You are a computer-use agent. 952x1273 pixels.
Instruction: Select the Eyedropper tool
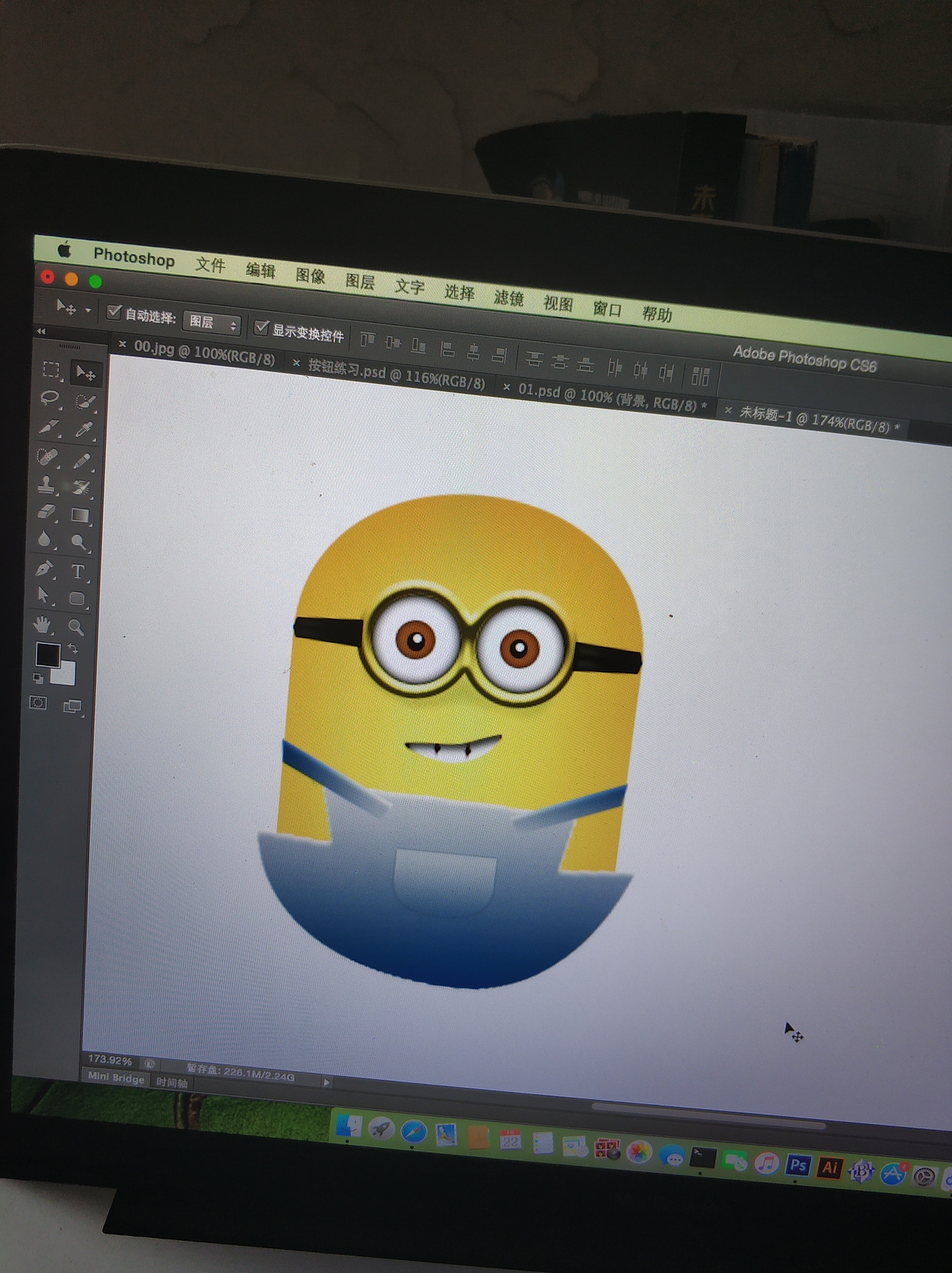point(83,430)
